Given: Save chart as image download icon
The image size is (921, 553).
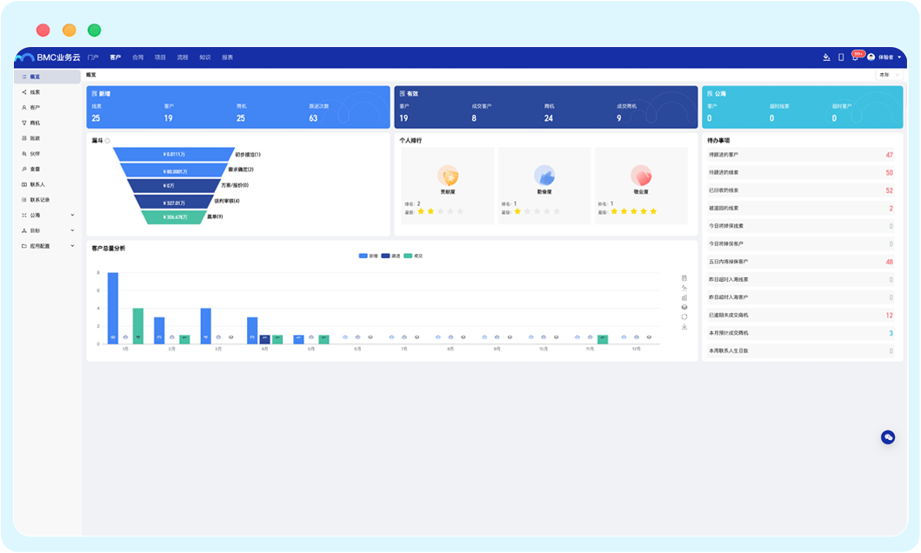Looking at the screenshot, I should (x=684, y=327).
